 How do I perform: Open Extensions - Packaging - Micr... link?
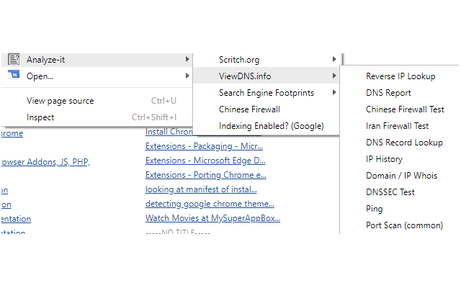(204, 146)
